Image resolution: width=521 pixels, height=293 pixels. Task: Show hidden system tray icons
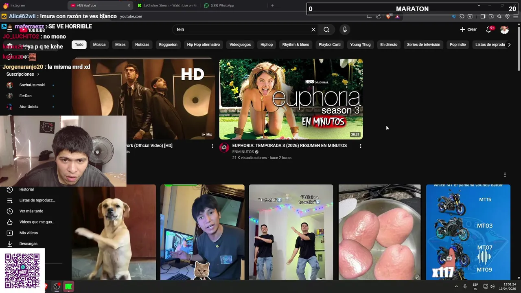pyautogui.click(x=456, y=286)
